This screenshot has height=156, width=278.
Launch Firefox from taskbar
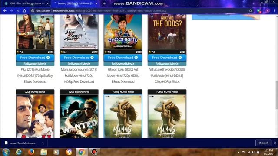click(x=31, y=152)
